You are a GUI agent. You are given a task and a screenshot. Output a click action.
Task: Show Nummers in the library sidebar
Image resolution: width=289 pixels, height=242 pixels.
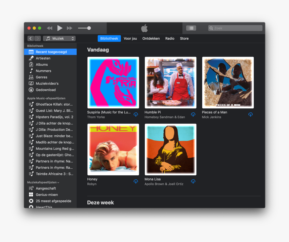pyautogui.click(x=50, y=71)
